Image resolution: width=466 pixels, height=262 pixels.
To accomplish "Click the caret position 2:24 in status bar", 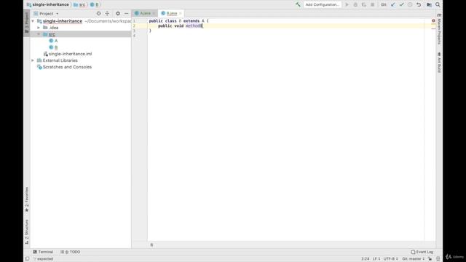I will [x=365, y=259].
